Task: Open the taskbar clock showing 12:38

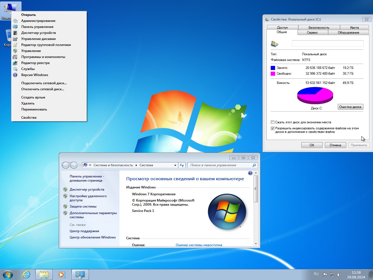Action: 356,275
